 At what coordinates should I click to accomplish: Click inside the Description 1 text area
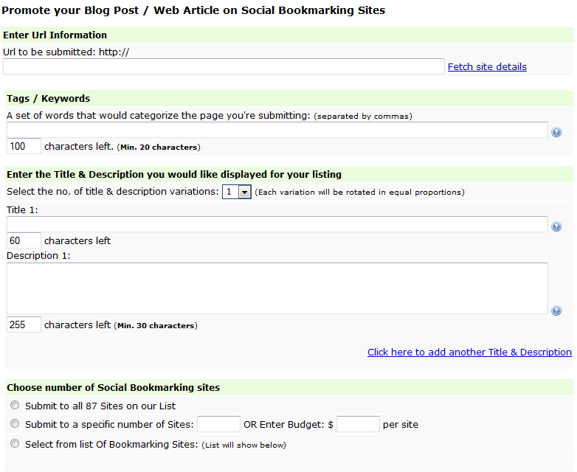[277, 288]
